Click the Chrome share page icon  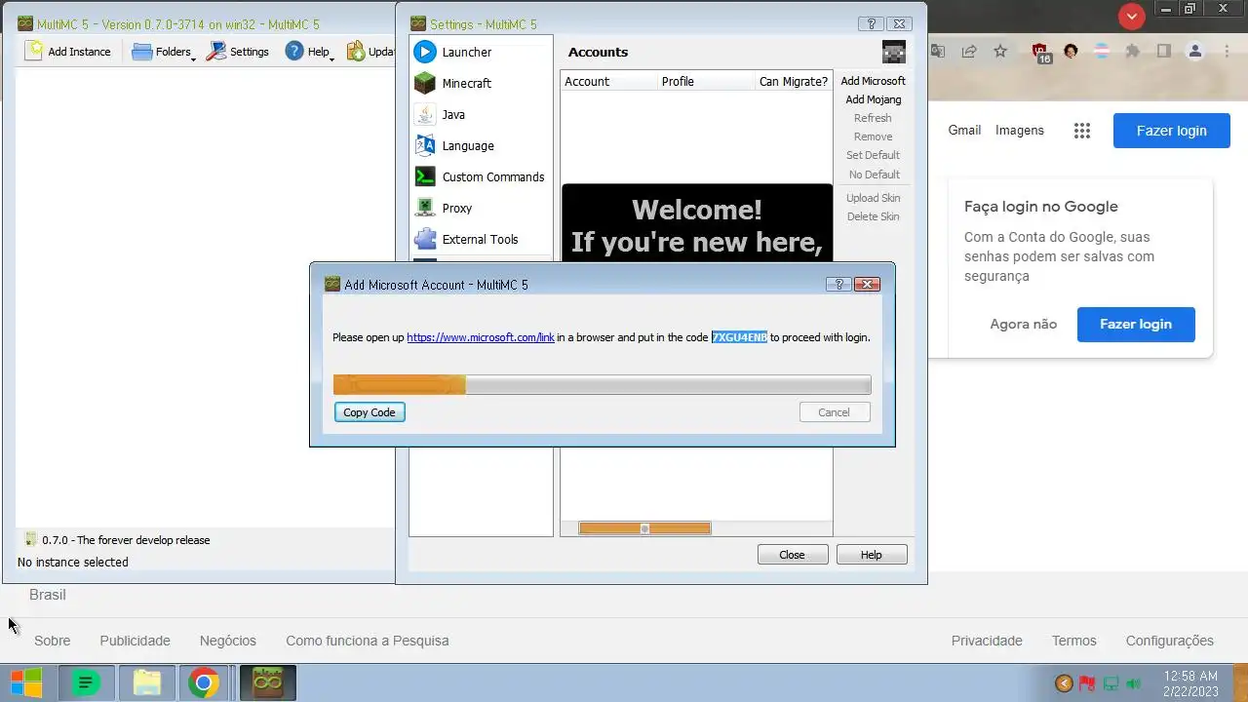[969, 52]
